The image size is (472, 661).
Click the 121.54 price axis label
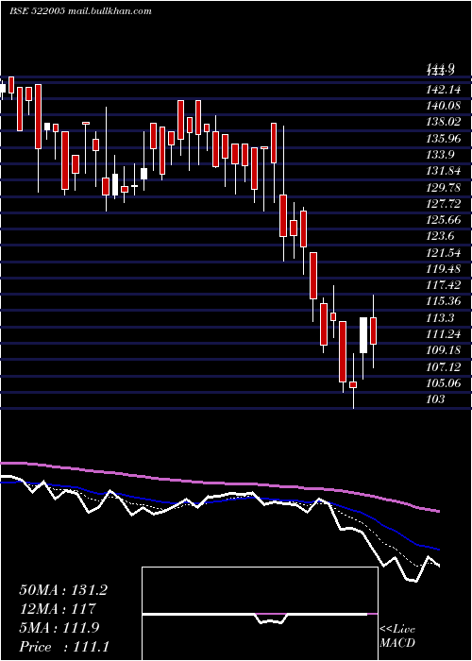[444, 252]
